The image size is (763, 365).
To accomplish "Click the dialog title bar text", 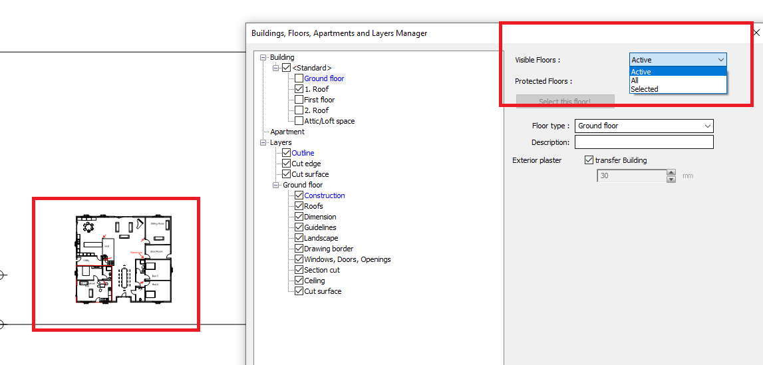I will [339, 33].
